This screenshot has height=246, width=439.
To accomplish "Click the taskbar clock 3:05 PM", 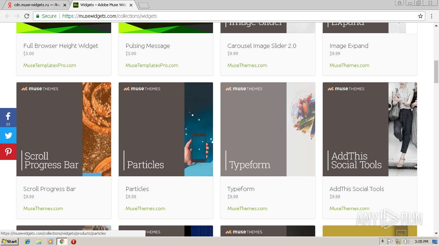I will [421, 242].
